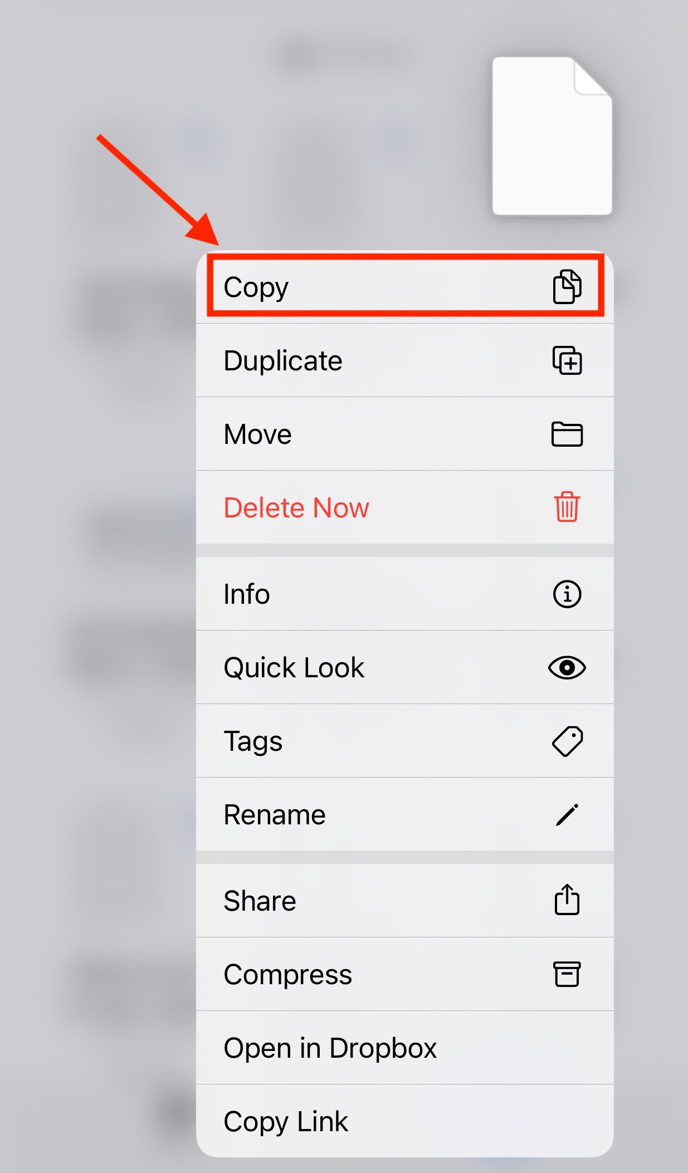Select Move in the menu

[x=405, y=434]
